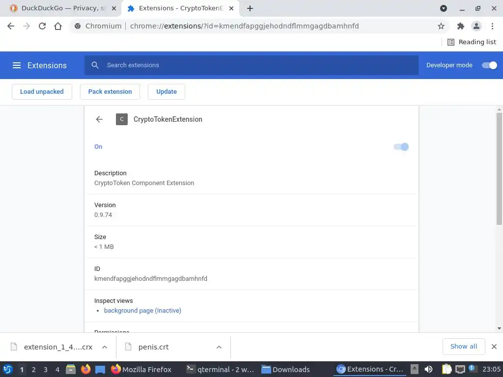
Task: Open the taskbar application launcher menu
Action: (x=8, y=369)
